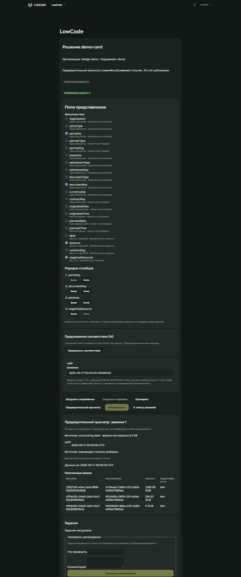Check the partnerType field checkbox

[x=67, y=141]
